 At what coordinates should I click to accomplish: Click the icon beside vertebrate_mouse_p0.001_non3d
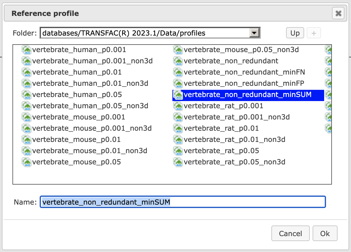(27, 128)
